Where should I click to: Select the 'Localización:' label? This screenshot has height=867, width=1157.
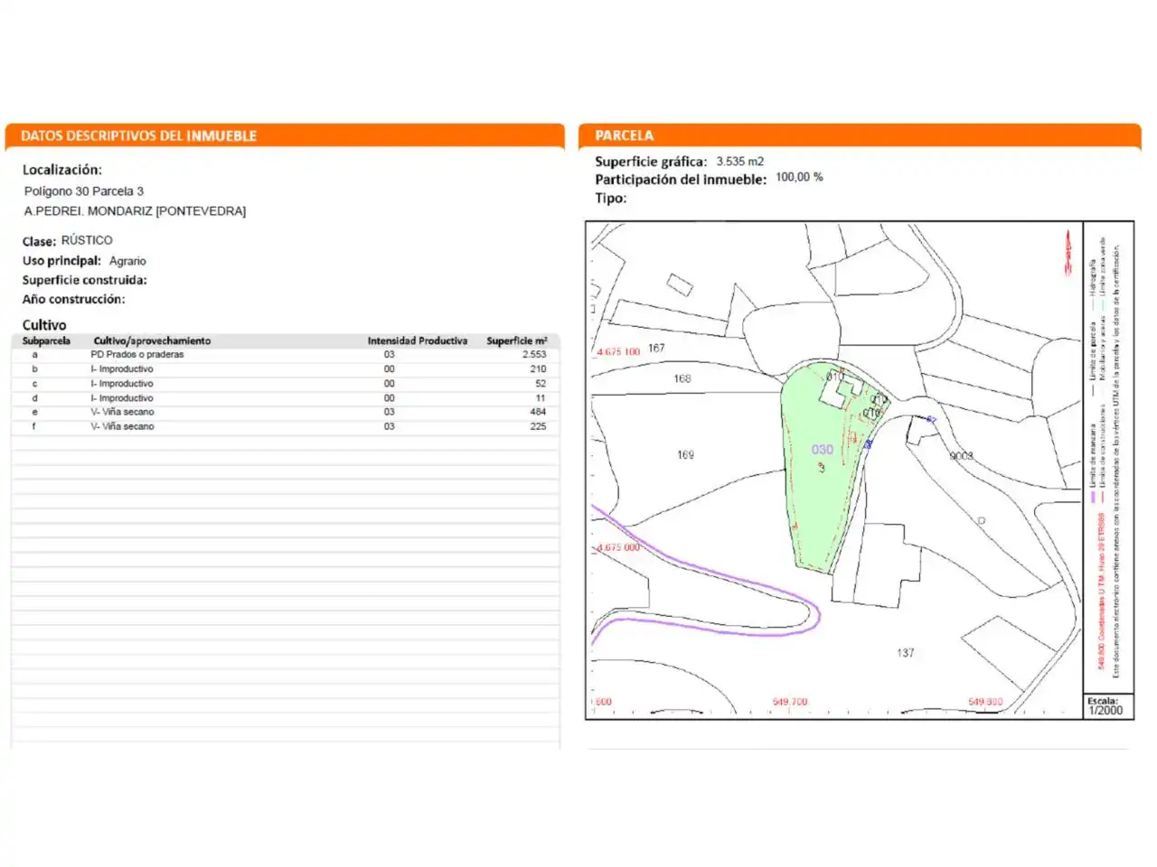click(62, 170)
